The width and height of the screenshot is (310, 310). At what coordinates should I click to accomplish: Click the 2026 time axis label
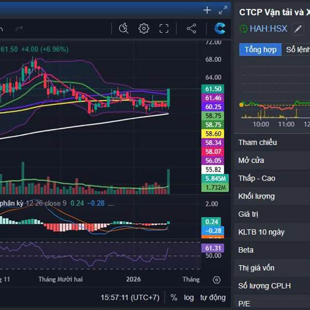133,280
